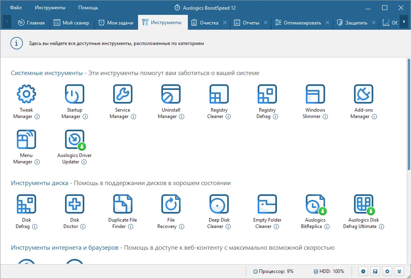Open the Tweak Manager tool

click(26, 94)
